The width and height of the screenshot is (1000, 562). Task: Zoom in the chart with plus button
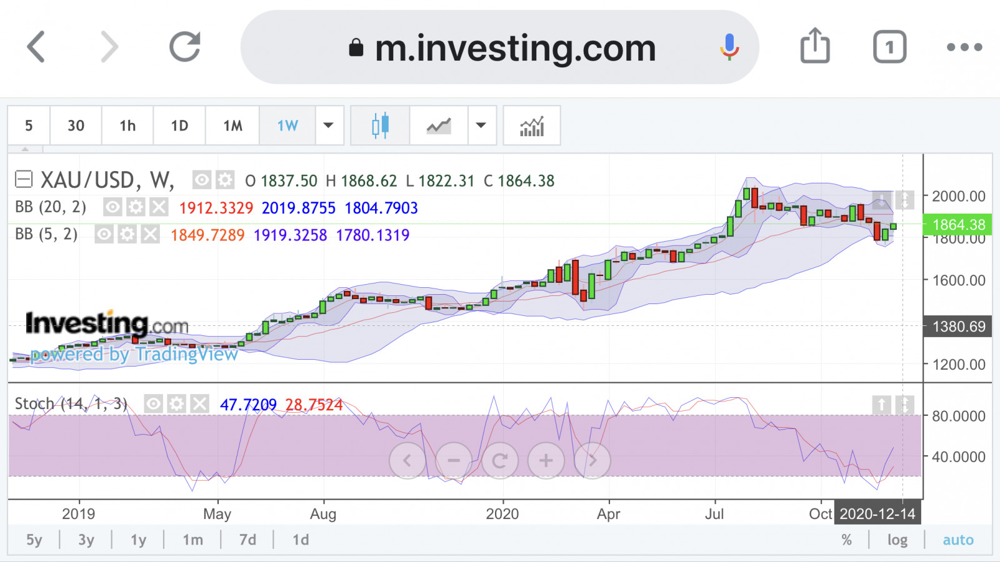(546, 461)
